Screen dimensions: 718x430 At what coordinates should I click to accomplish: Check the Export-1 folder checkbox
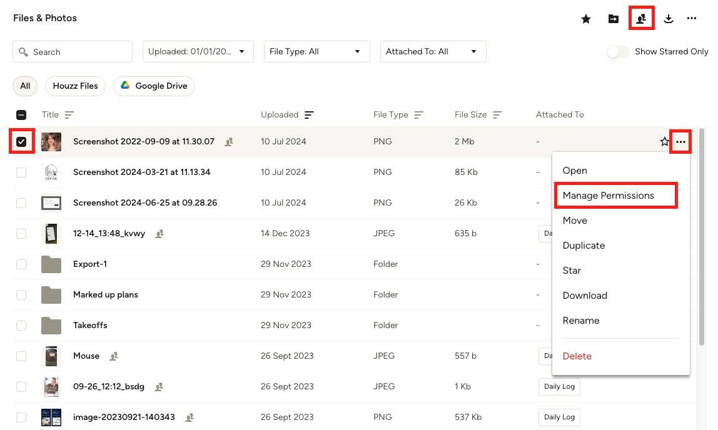click(x=21, y=264)
